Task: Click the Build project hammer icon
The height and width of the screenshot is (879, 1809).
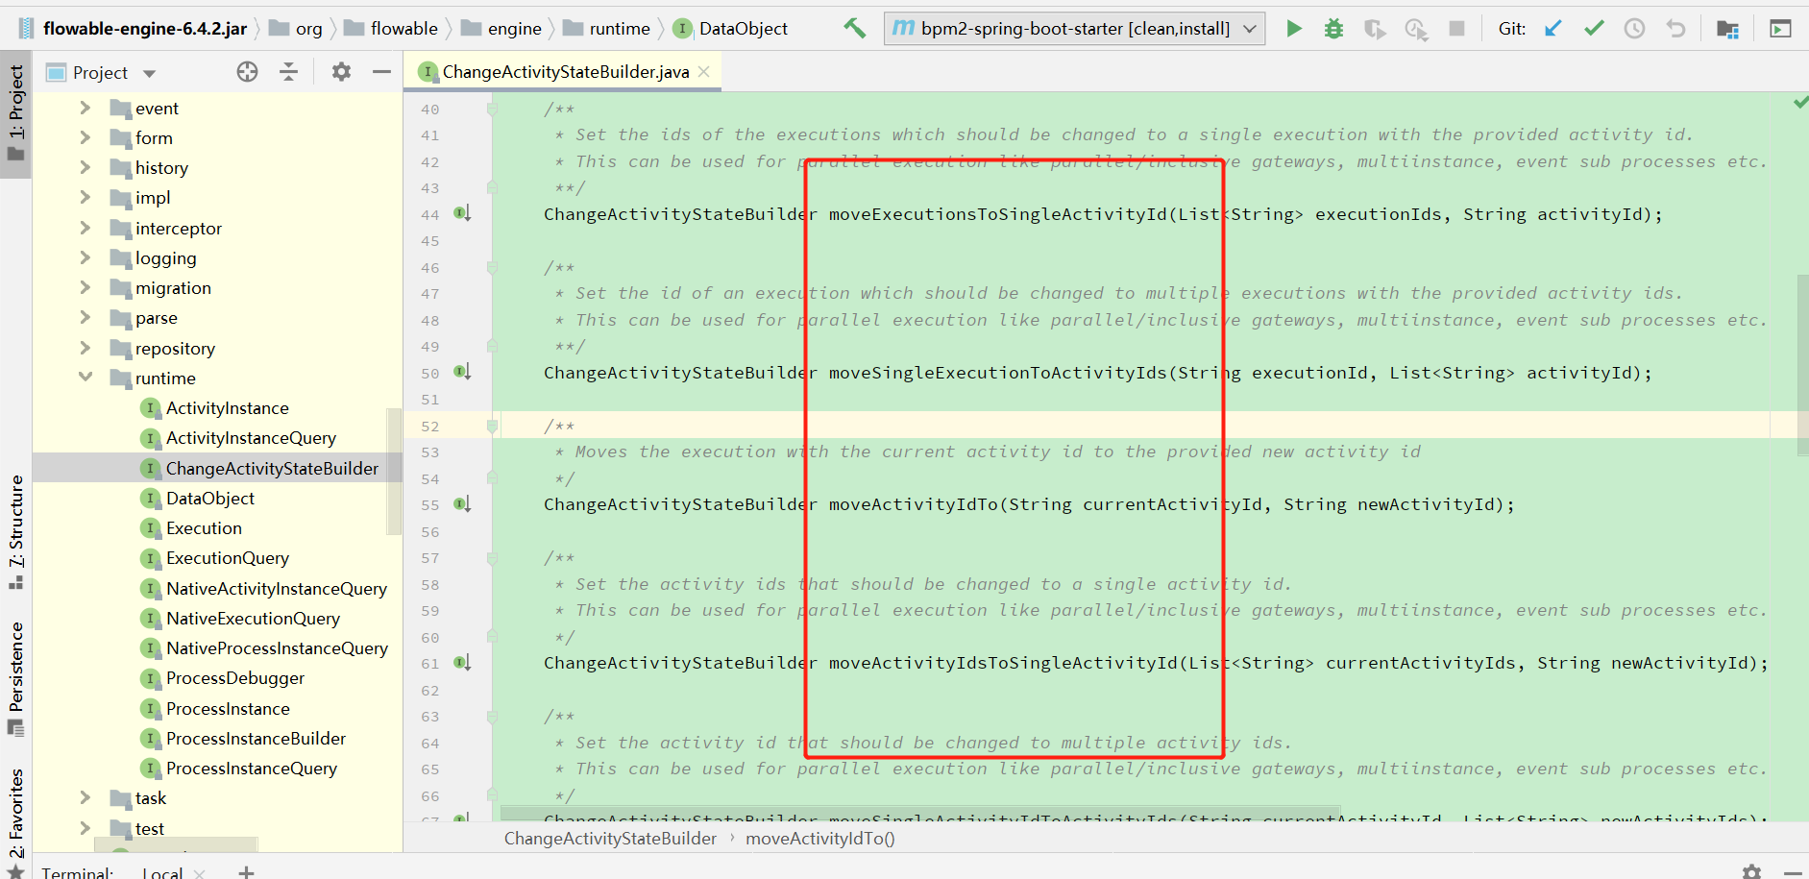Action: [x=854, y=28]
